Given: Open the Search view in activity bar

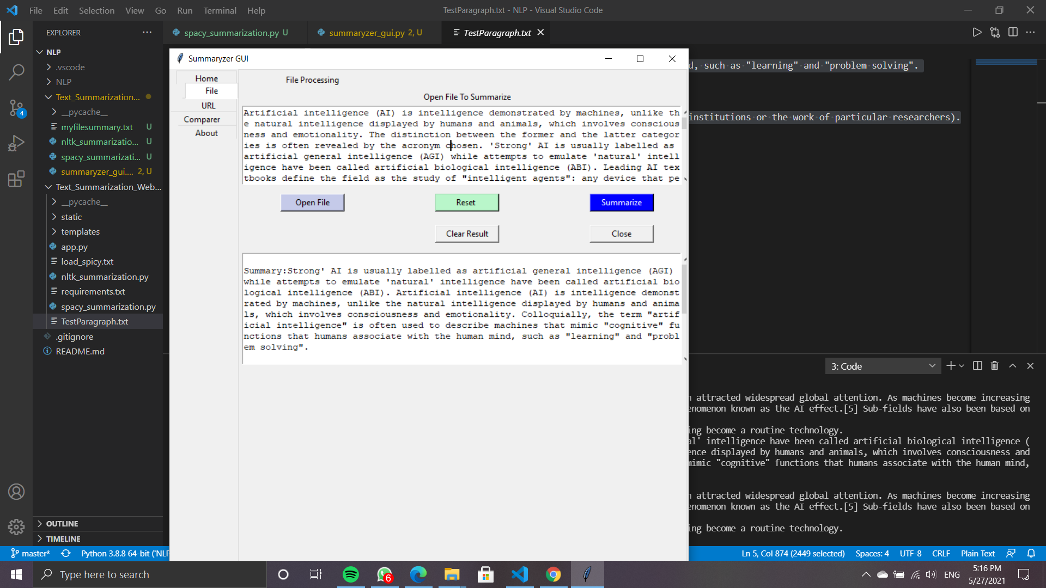Looking at the screenshot, I should point(16,72).
